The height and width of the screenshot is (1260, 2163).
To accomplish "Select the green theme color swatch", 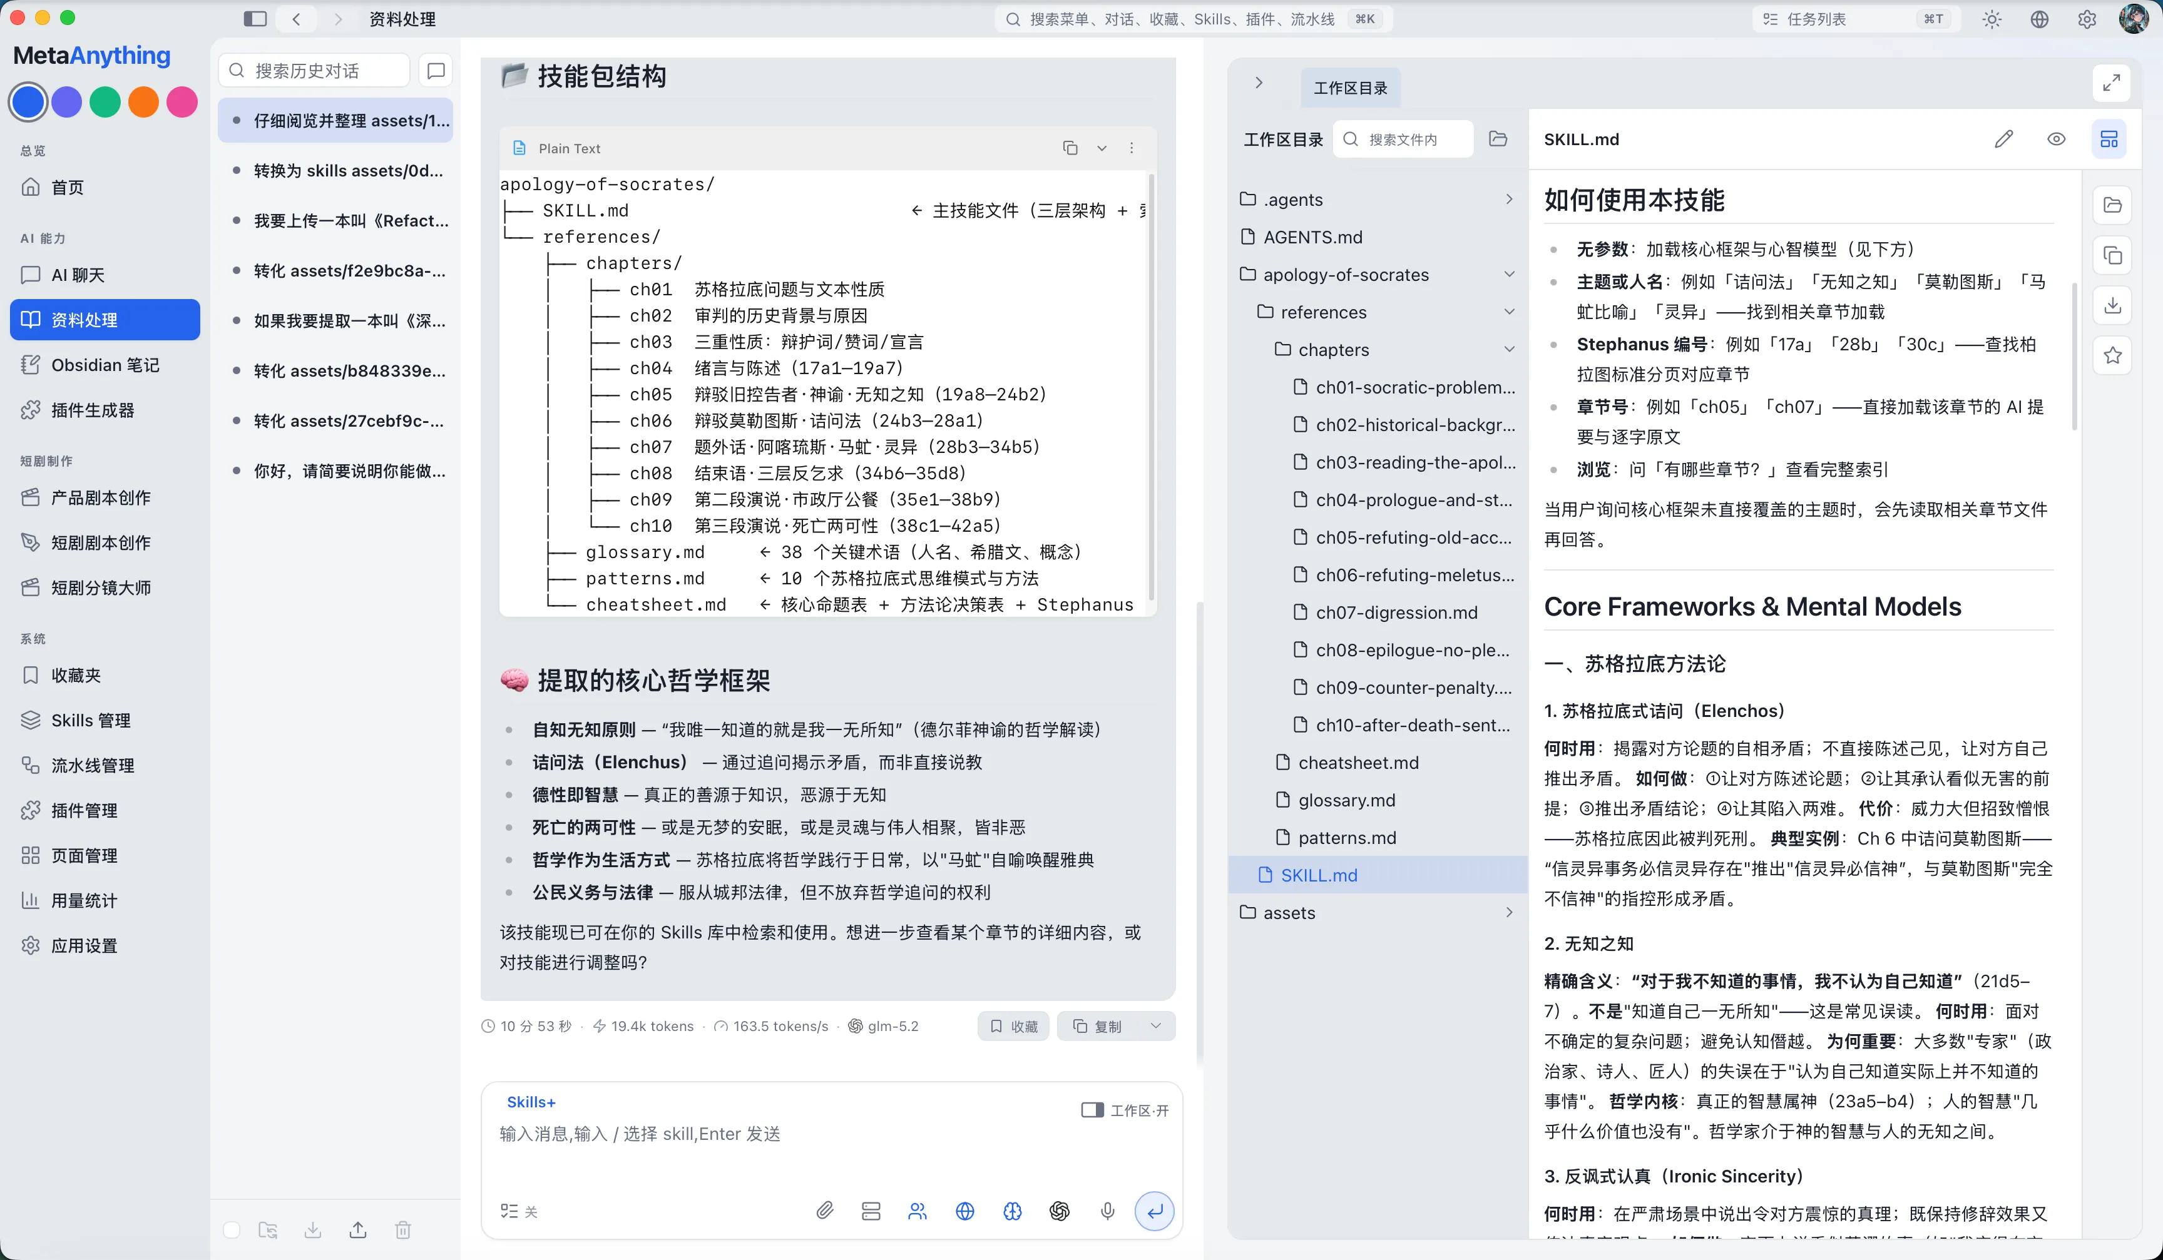I will [x=105, y=101].
